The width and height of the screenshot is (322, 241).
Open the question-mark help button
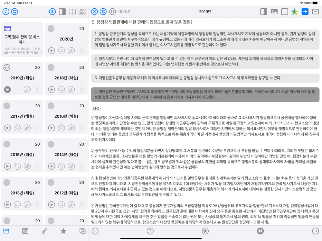[x=150, y=231]
